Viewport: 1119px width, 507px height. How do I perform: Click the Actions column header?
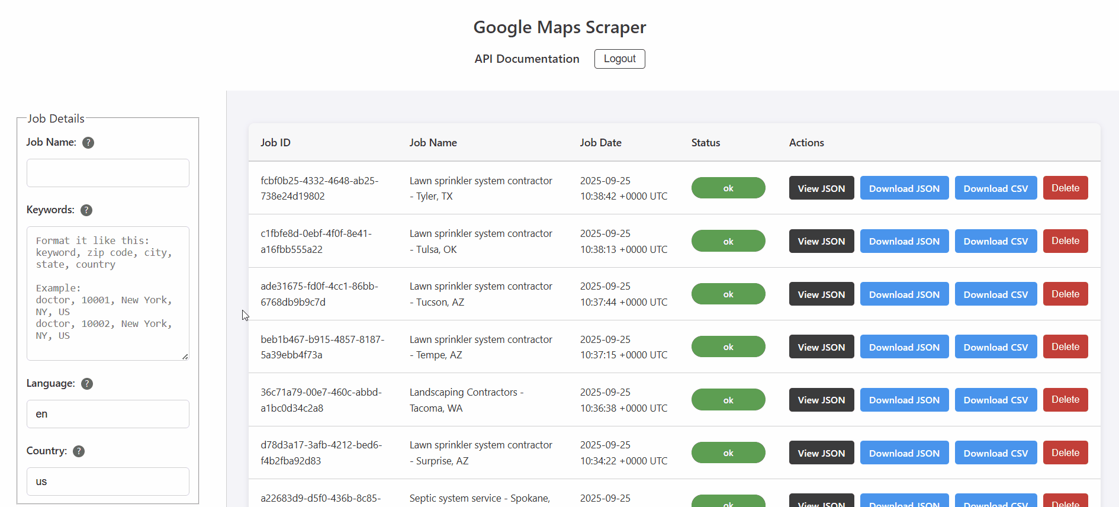pyautogui.click(x=806, y=143)
